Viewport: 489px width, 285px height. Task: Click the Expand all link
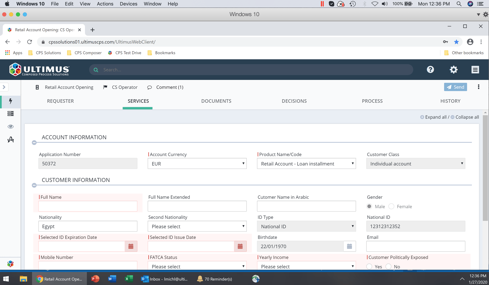coord(435,117)
